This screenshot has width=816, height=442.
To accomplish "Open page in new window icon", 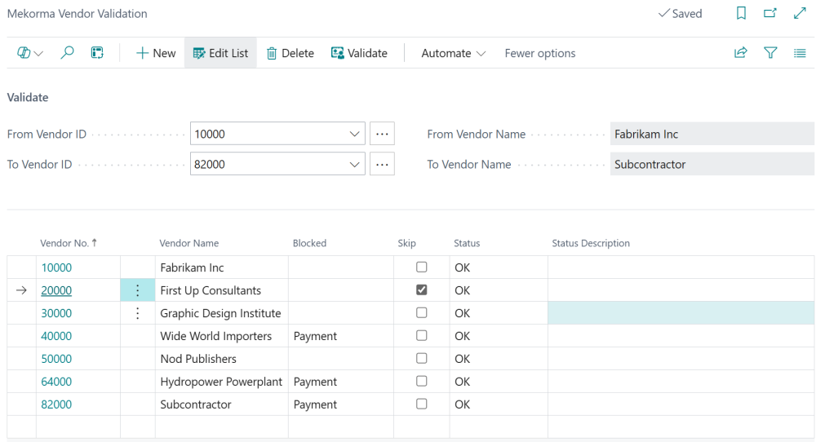I will pyautogui.click(x=770, y=14).
